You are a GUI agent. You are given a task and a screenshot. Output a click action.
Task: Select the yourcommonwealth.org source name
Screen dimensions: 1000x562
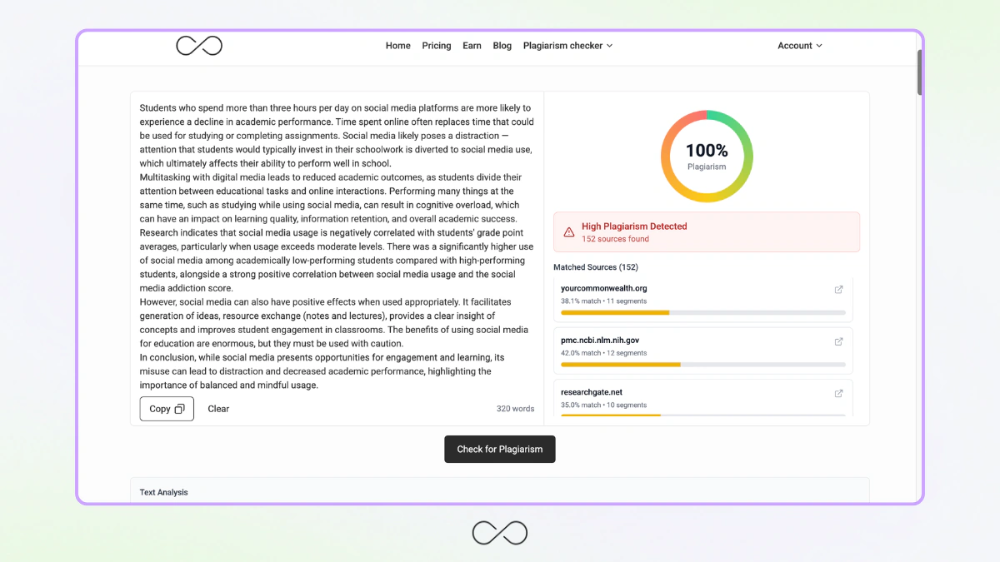coord(604,288)
